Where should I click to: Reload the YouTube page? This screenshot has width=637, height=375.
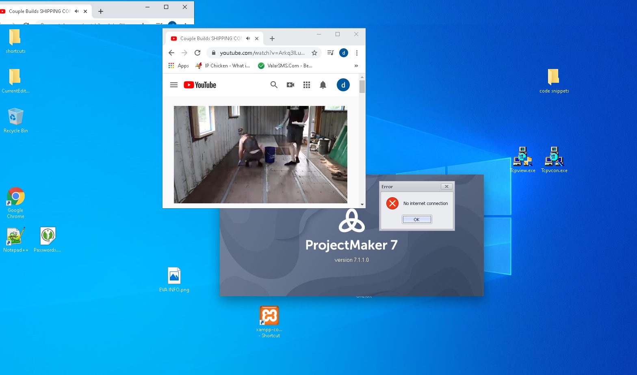(x=197, y=53)
